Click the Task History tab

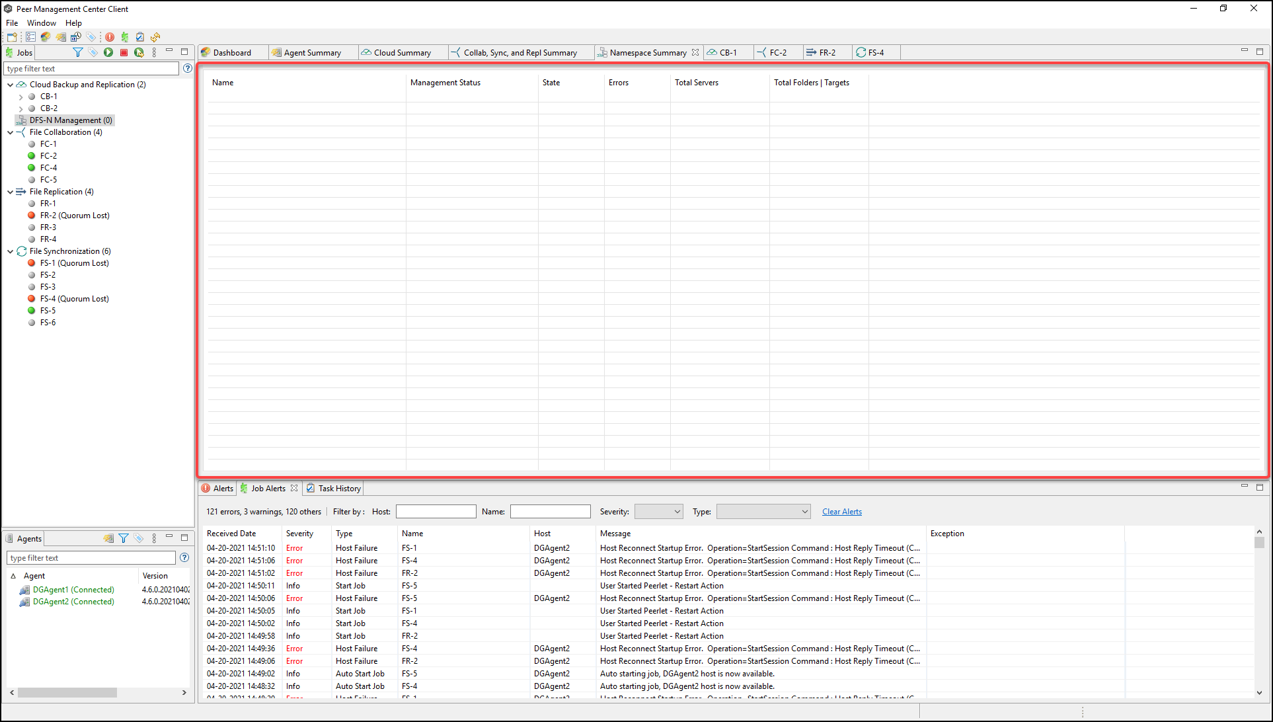point(339,488)
